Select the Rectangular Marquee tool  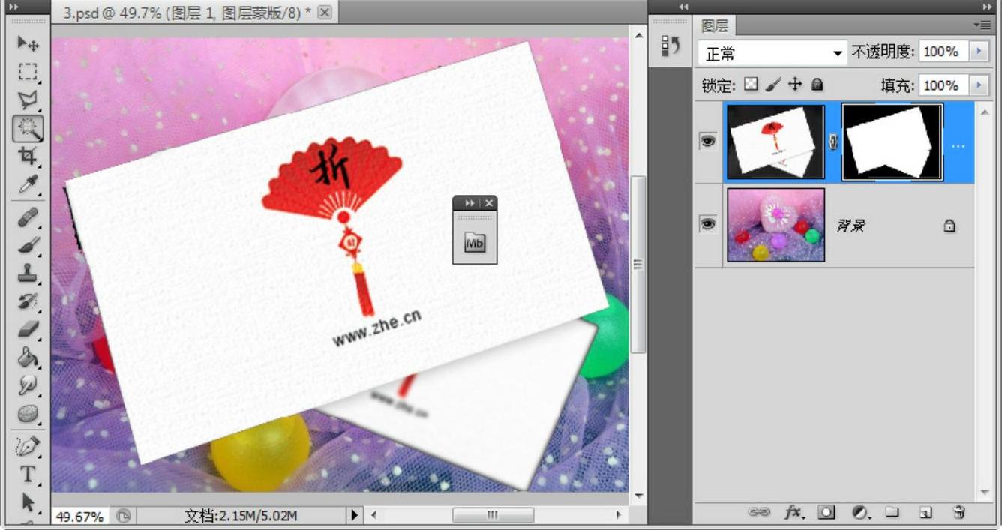pos(28,72)
